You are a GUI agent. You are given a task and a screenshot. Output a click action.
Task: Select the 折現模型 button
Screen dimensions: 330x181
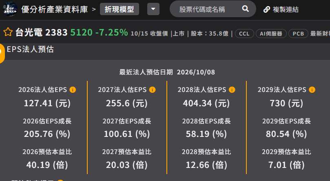pos(120,9)
